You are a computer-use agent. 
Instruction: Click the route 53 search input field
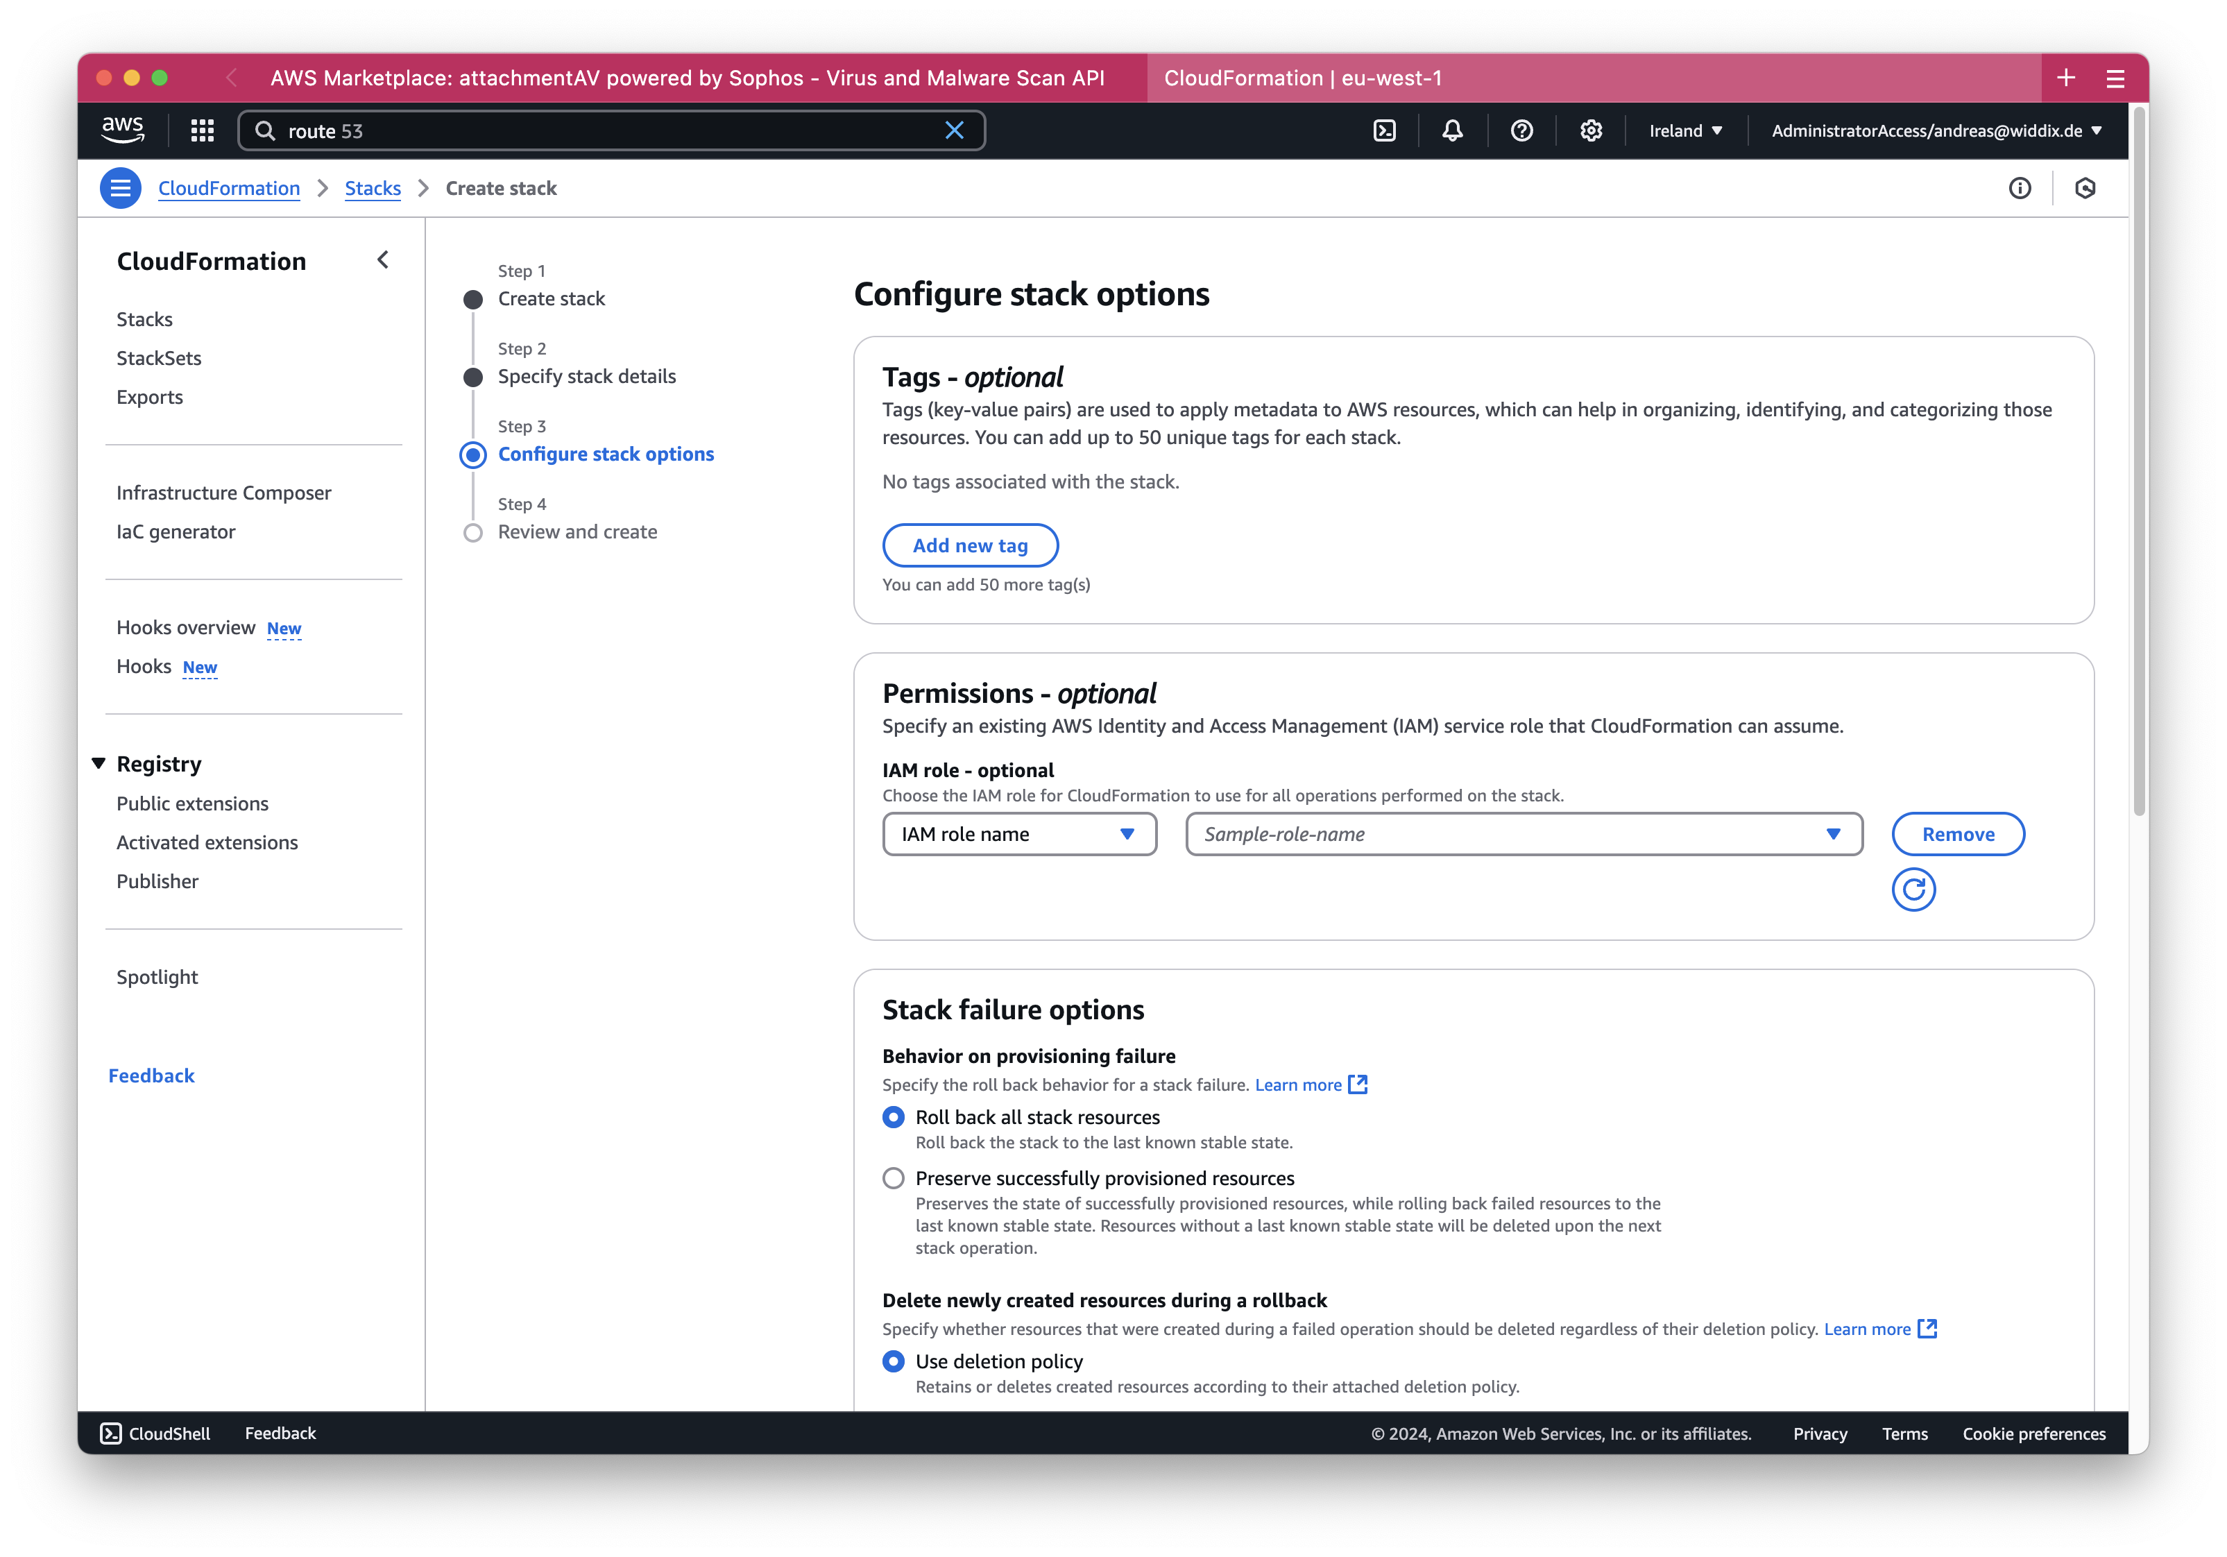pyautogui.click(x=611, y=130)
